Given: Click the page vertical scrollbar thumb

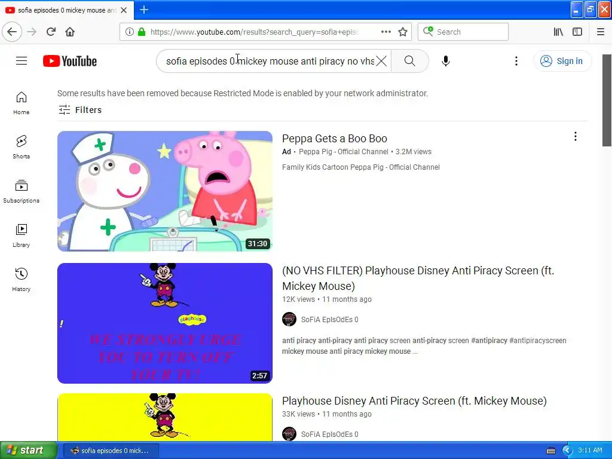Looking at the screenshot, I should tap(607, 100).
